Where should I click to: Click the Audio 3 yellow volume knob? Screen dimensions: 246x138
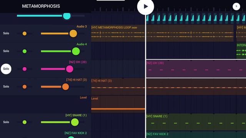(x=73, y=33)
